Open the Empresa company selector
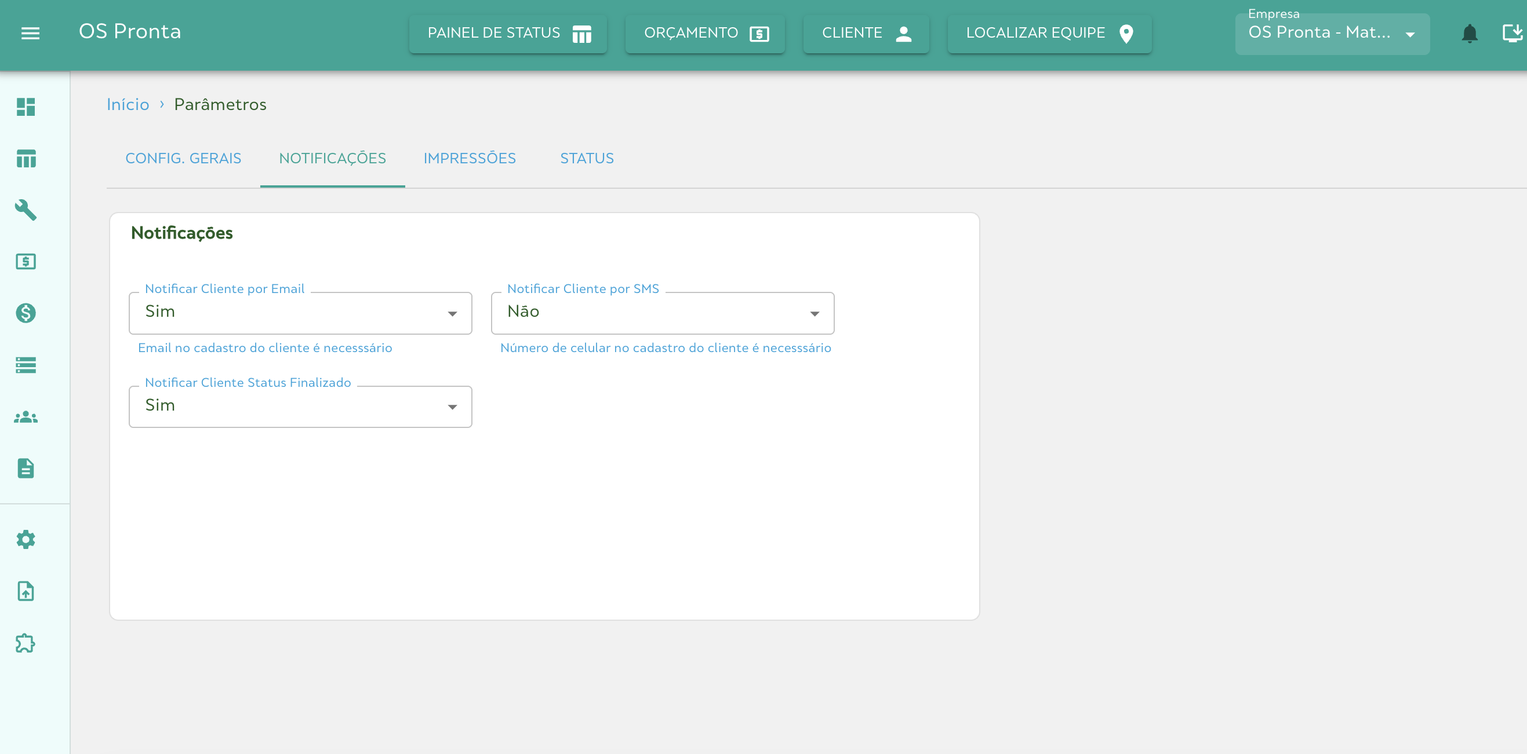 [1332, 34]
